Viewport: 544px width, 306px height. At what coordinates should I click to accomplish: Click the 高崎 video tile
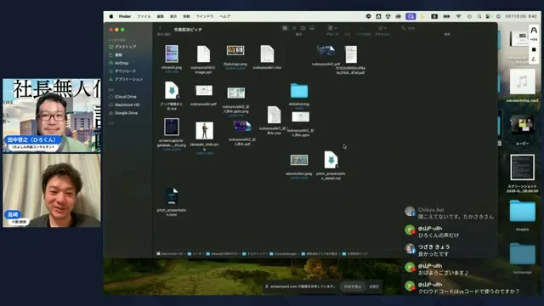[x=52, y=190]
